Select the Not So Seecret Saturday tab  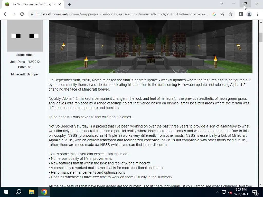[32, 4]
